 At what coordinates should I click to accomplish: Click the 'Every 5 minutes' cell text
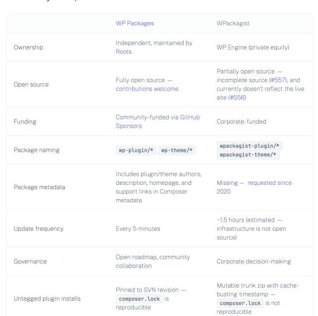point(138,229)
